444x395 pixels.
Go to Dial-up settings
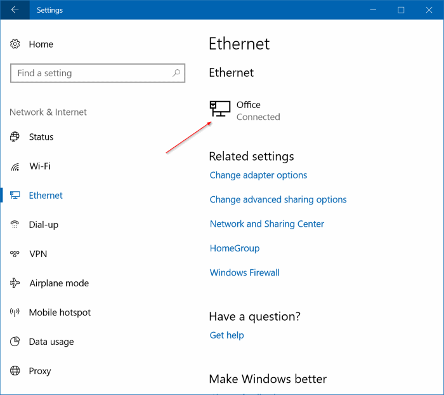(44, 225)
